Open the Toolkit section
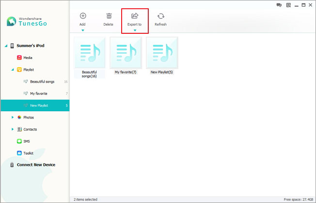 [x=29, y=153]
